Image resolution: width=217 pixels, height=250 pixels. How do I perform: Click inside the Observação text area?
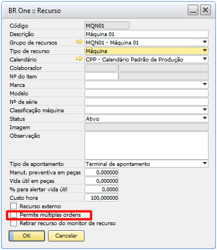(x=147, y=146)
